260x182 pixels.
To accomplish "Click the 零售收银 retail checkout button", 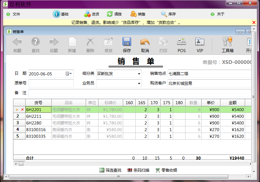I will coord(166,170).
